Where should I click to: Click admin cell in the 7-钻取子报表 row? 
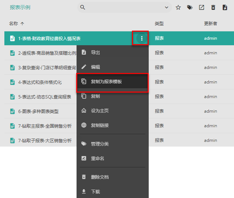tap(210, 140)
